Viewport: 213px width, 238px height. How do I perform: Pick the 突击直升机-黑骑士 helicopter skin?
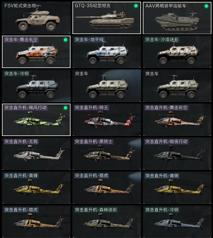(107, 154)
